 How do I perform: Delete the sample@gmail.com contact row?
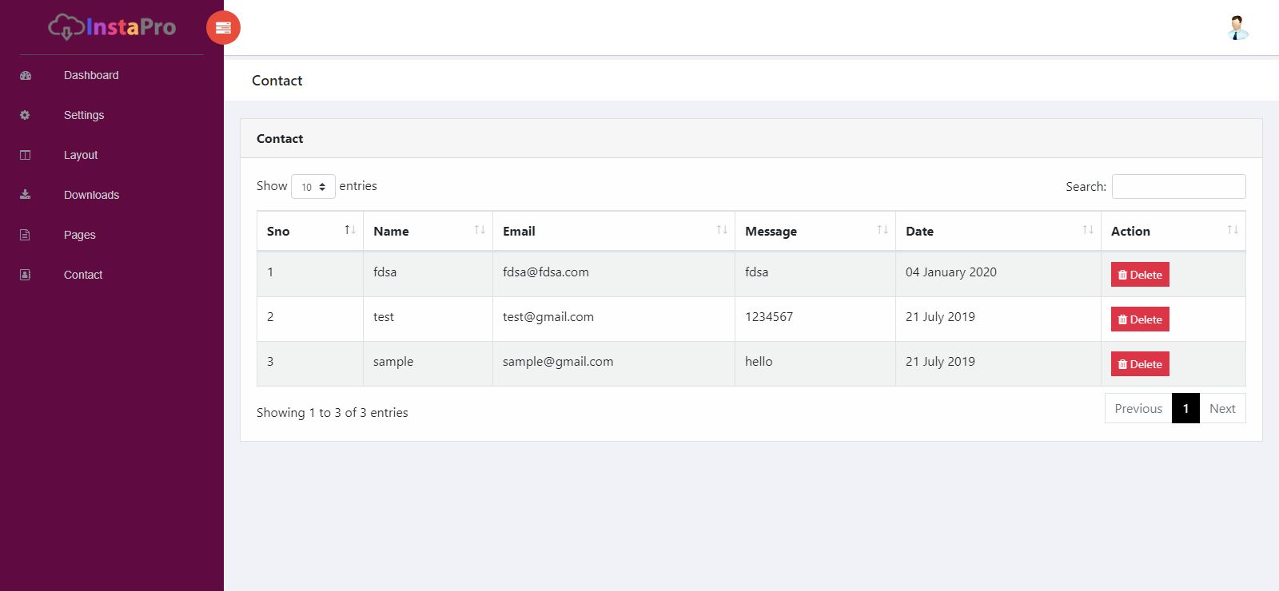pyautogui.click(x=1140, y=364)
